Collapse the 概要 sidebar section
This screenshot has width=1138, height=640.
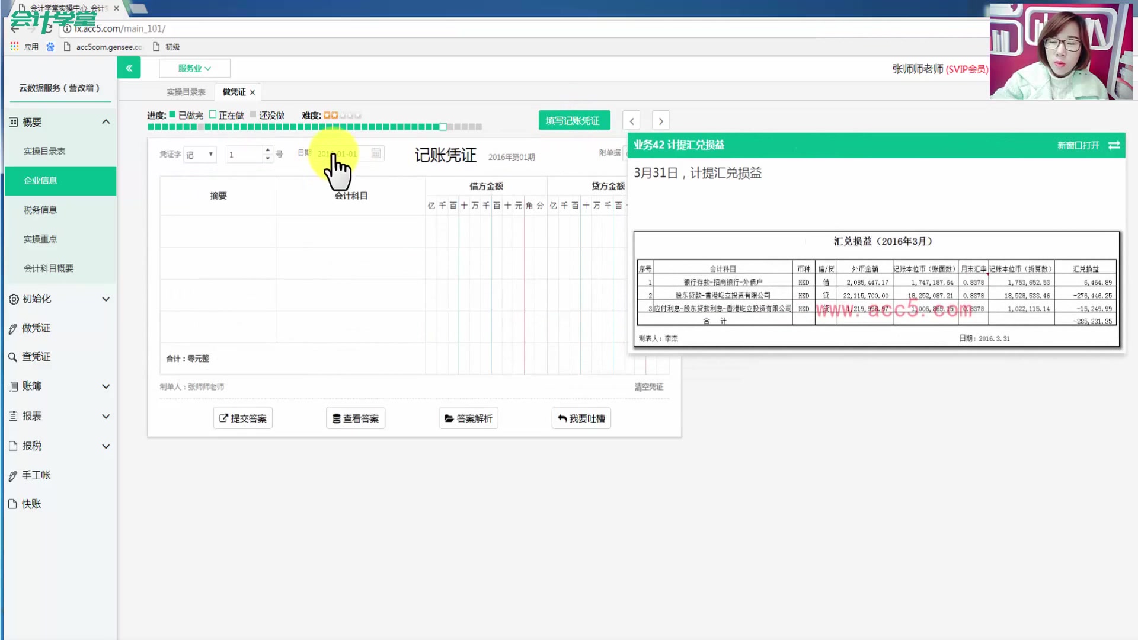click(106, 121)
